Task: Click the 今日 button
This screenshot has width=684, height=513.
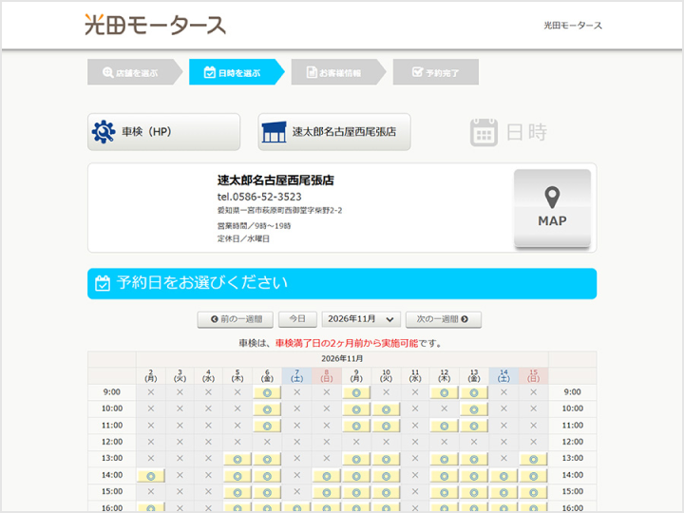Action: tap(297, 319)
